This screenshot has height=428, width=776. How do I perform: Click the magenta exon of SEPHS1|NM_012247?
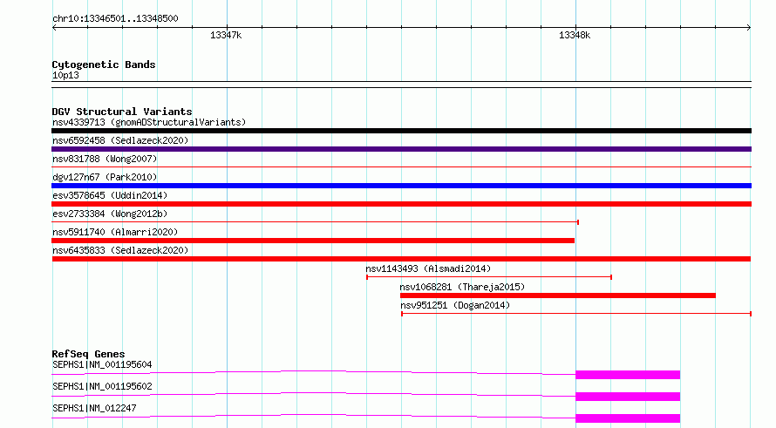click(628, 418)
